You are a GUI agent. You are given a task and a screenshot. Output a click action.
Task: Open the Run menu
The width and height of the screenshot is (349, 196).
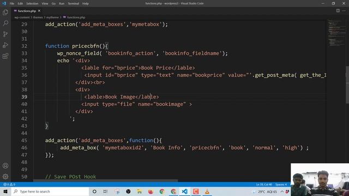tap(62, 4)
